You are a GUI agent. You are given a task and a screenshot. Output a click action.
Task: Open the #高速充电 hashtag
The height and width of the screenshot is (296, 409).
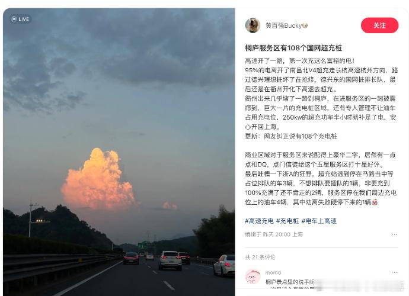(259, 221)
